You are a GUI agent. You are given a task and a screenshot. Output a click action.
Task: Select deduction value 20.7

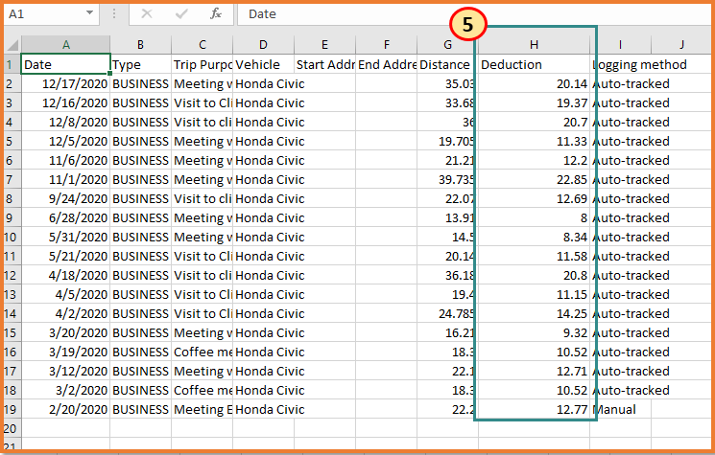[x=534, y=122]
